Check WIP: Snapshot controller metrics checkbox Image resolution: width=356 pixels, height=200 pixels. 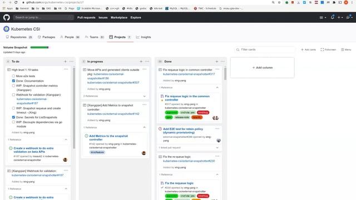coord(13,86)
